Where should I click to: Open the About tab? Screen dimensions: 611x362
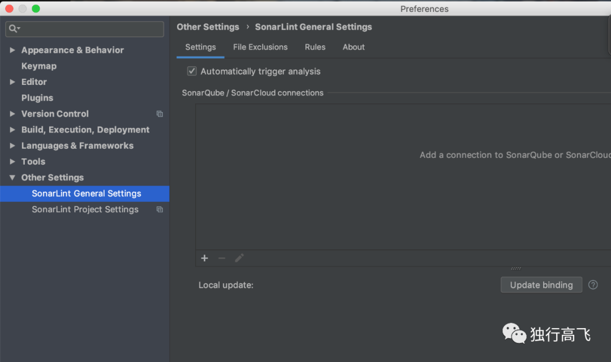354,47
